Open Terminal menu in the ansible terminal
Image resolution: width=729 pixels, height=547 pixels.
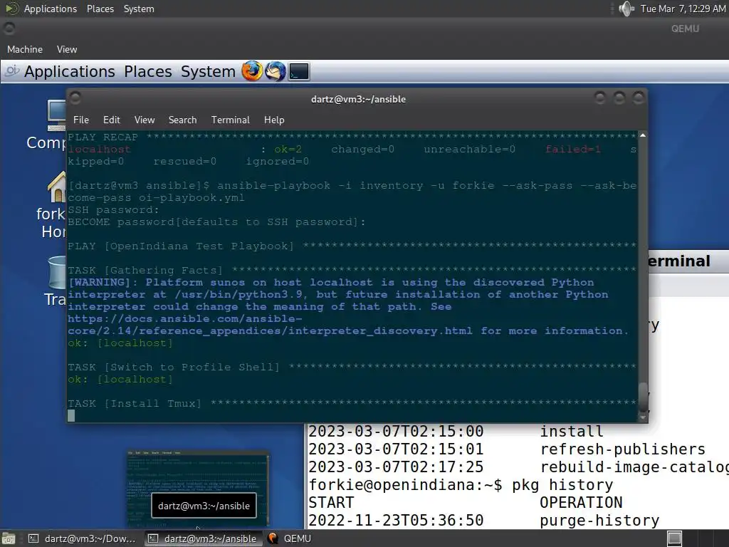tap(230, 120)
